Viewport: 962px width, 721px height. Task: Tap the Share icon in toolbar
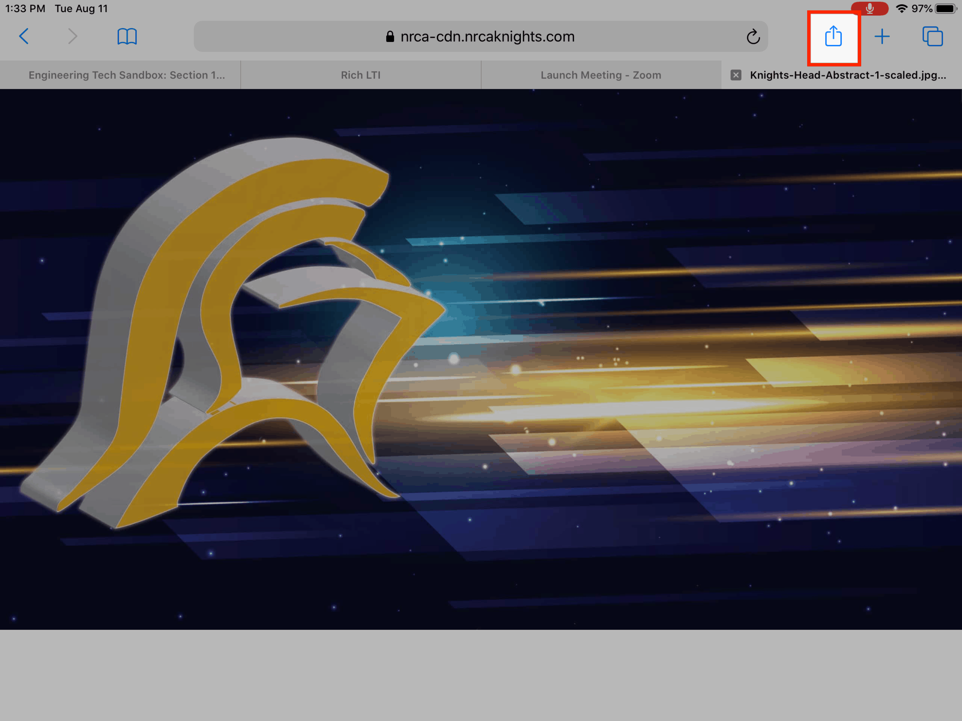tap(833, 36)
